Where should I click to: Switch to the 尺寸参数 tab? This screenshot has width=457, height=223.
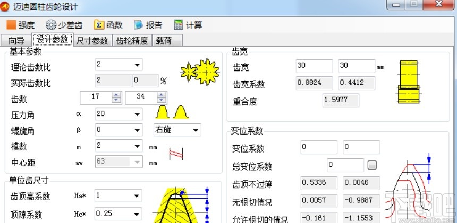pos(92,40)
